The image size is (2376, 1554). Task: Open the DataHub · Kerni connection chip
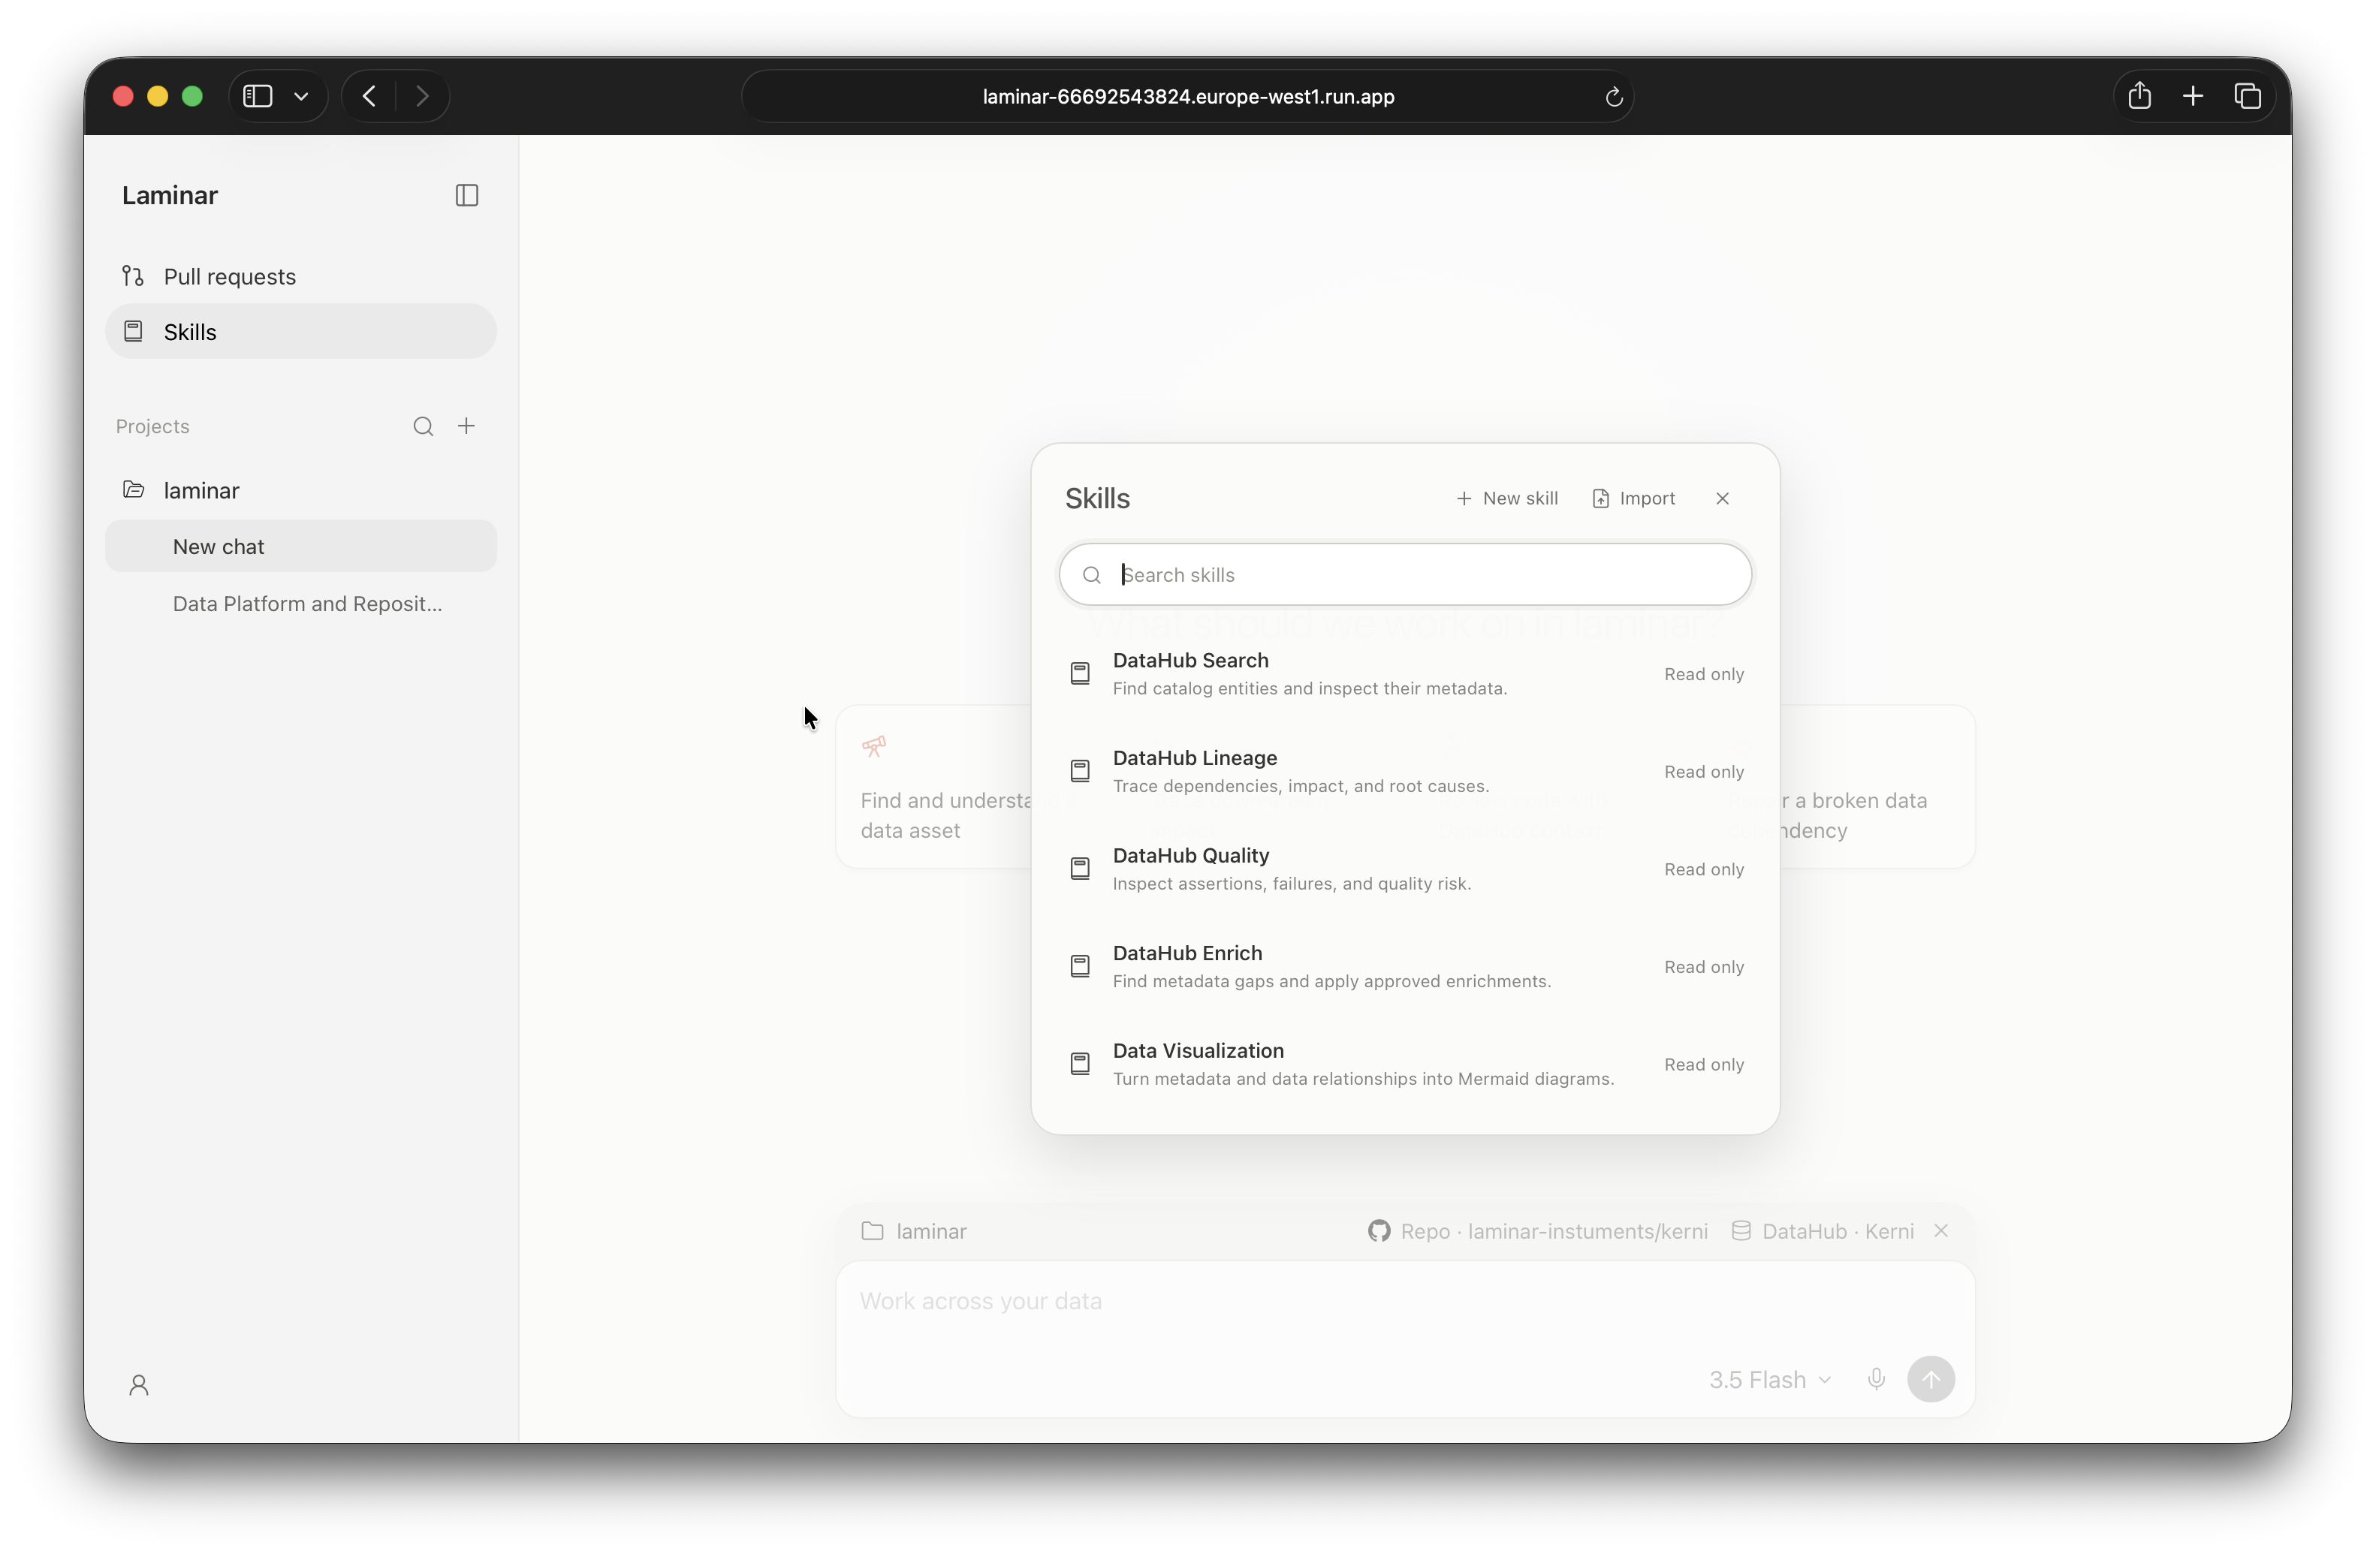[1822, 1232]
